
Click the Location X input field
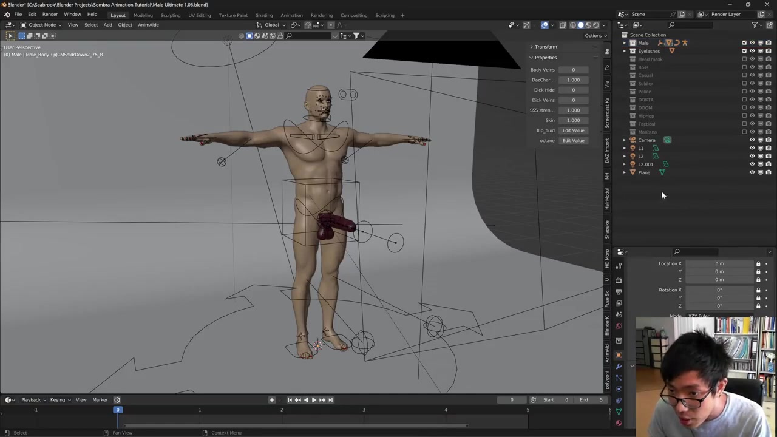coord(719,264)
